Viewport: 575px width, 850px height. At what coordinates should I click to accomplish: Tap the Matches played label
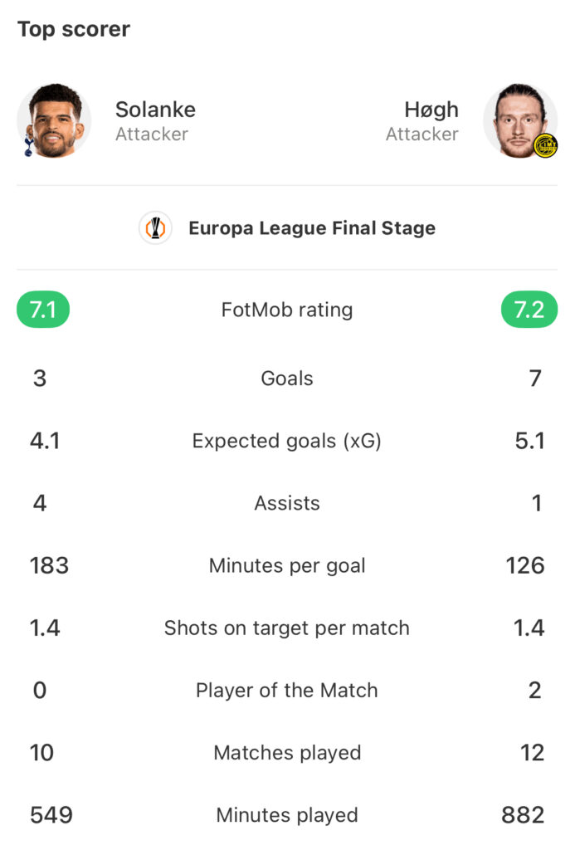tap(287, 753)
